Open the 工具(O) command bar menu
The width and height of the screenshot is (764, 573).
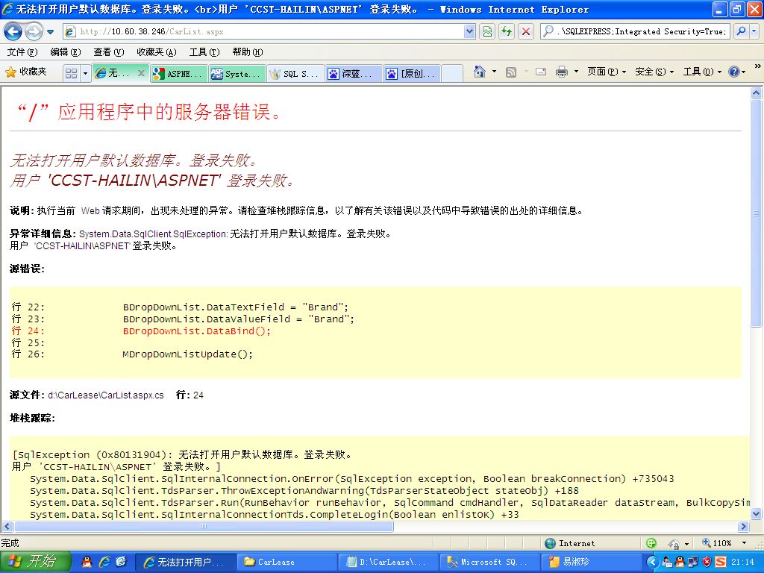click(701, 72)
